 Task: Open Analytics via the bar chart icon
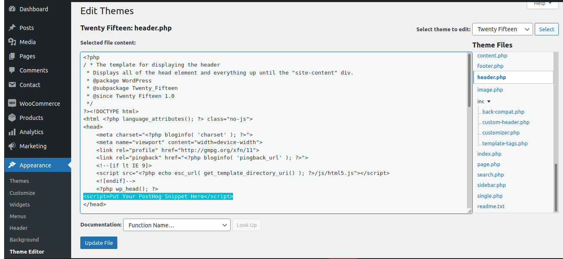coord(12,132)
